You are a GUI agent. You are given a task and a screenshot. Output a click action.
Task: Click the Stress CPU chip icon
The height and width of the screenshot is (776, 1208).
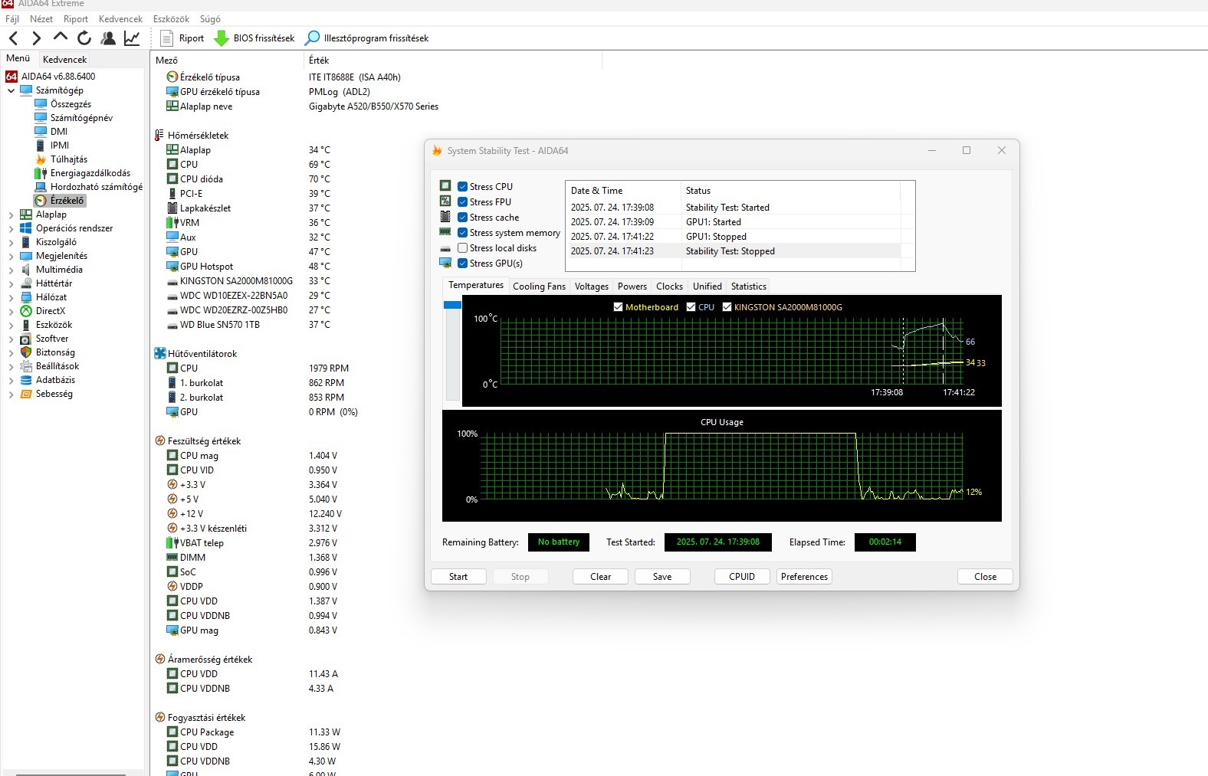click(445, 186)
